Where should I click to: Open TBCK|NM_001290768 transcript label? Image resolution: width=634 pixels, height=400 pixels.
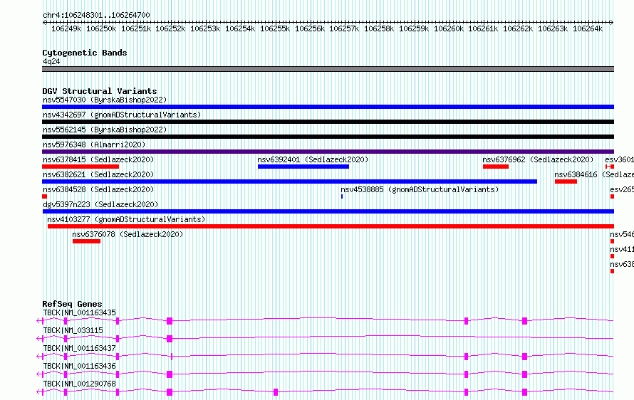click(79, 384)
